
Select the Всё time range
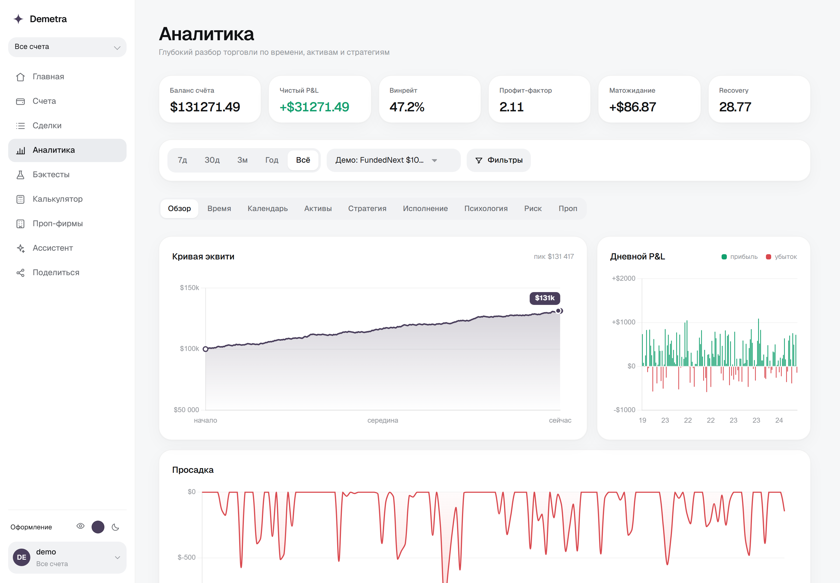click(303, 160)
